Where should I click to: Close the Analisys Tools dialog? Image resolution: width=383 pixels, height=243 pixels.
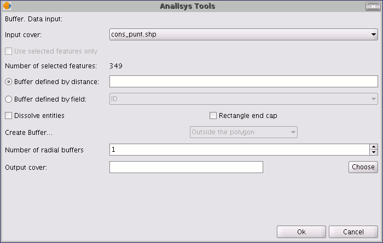373,7
